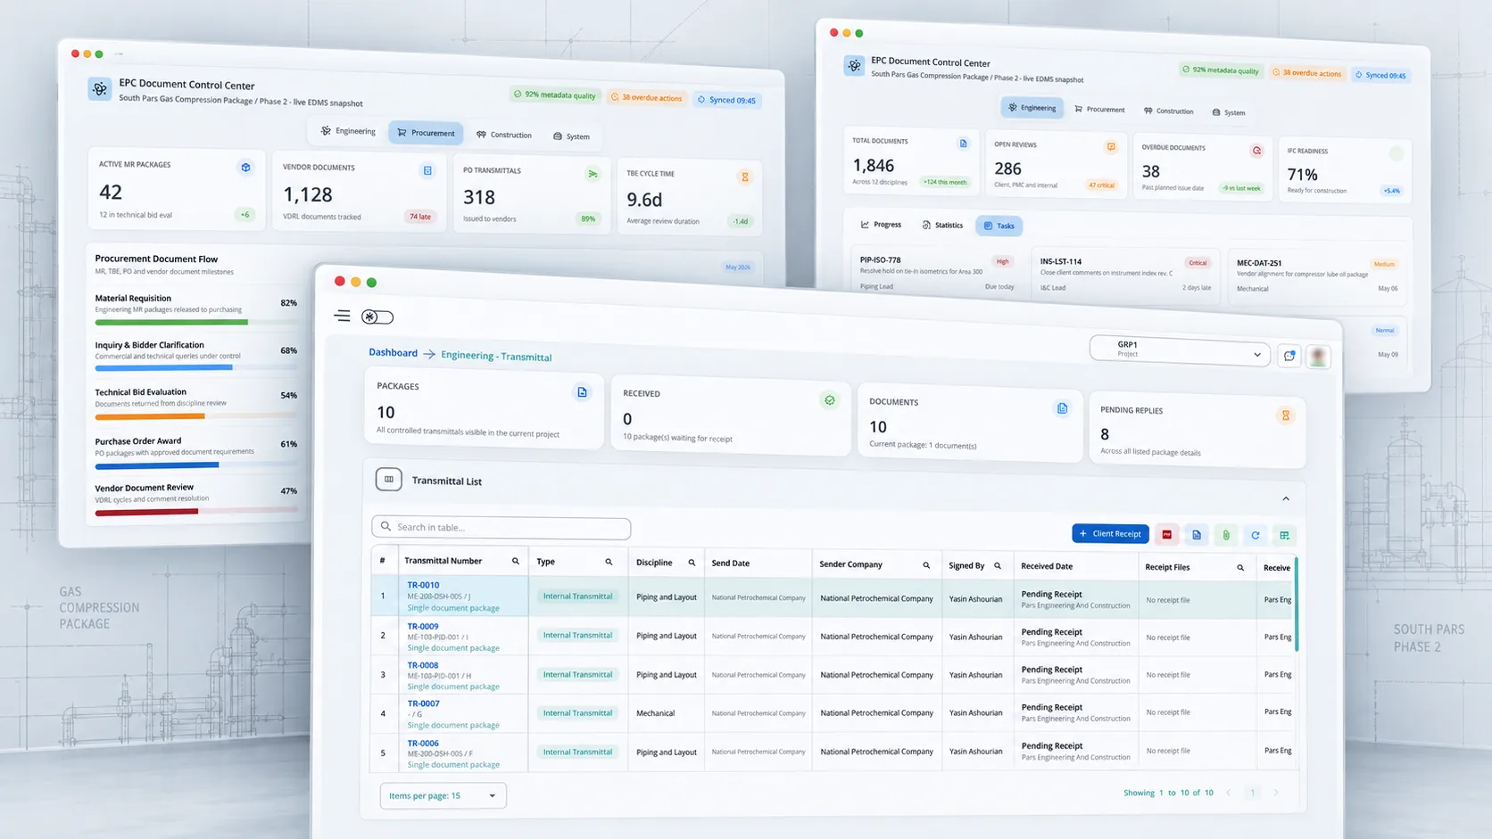Open the Items per page dropdown
This screenshot has height=839, width=1492.
point(443,795)
